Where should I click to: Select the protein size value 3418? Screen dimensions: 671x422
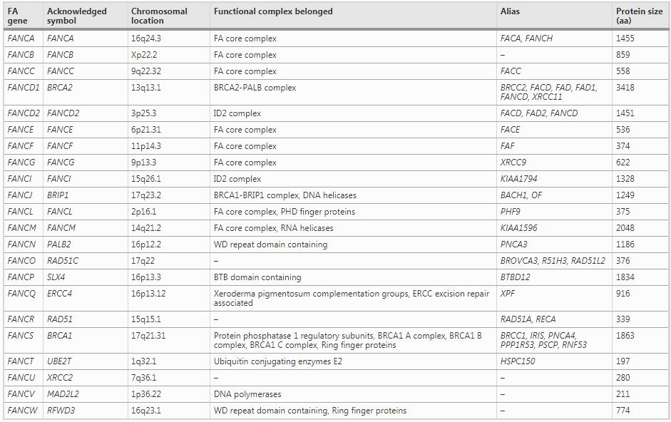tap(625, 88)
